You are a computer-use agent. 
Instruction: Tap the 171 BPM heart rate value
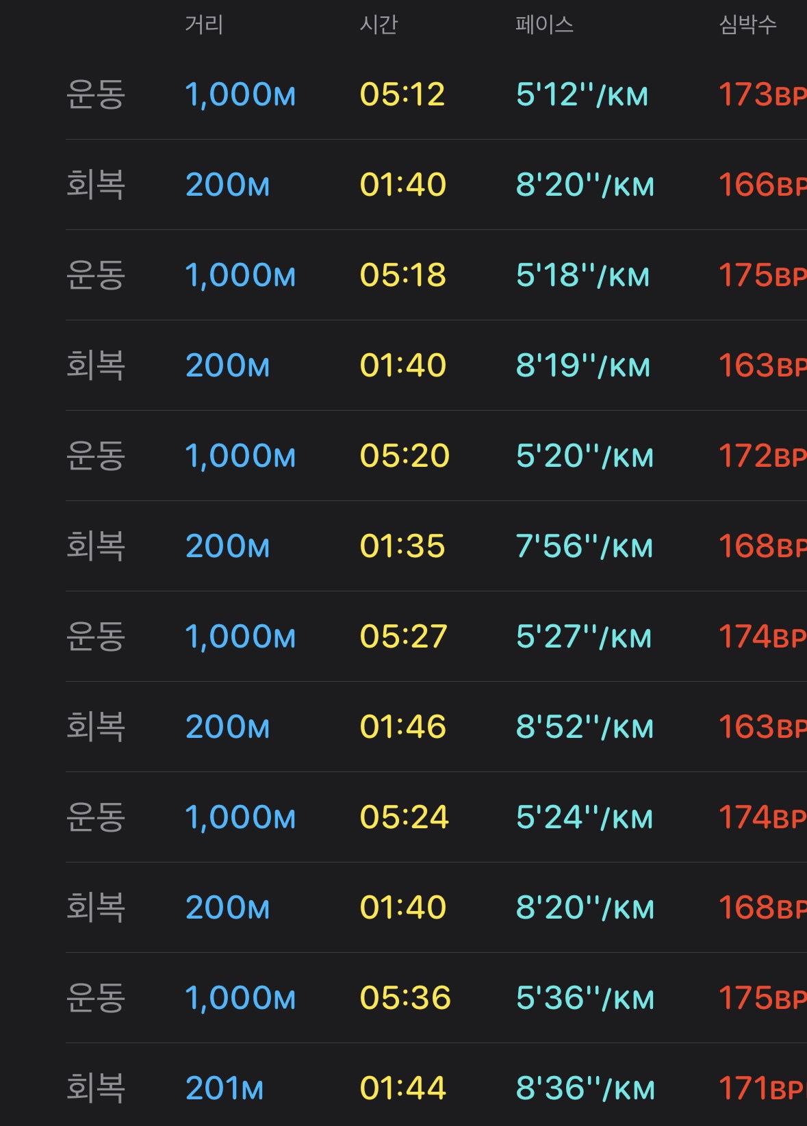tap(762, 1088)
